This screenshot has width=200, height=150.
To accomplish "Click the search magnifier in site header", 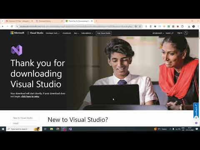I will click(x=172, y=33).
